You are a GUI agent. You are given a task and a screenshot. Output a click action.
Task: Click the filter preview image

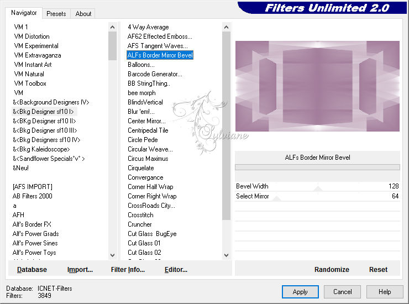pos(317,86)
